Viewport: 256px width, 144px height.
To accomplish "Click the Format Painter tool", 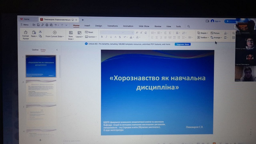I will click(x=26, y=35).
